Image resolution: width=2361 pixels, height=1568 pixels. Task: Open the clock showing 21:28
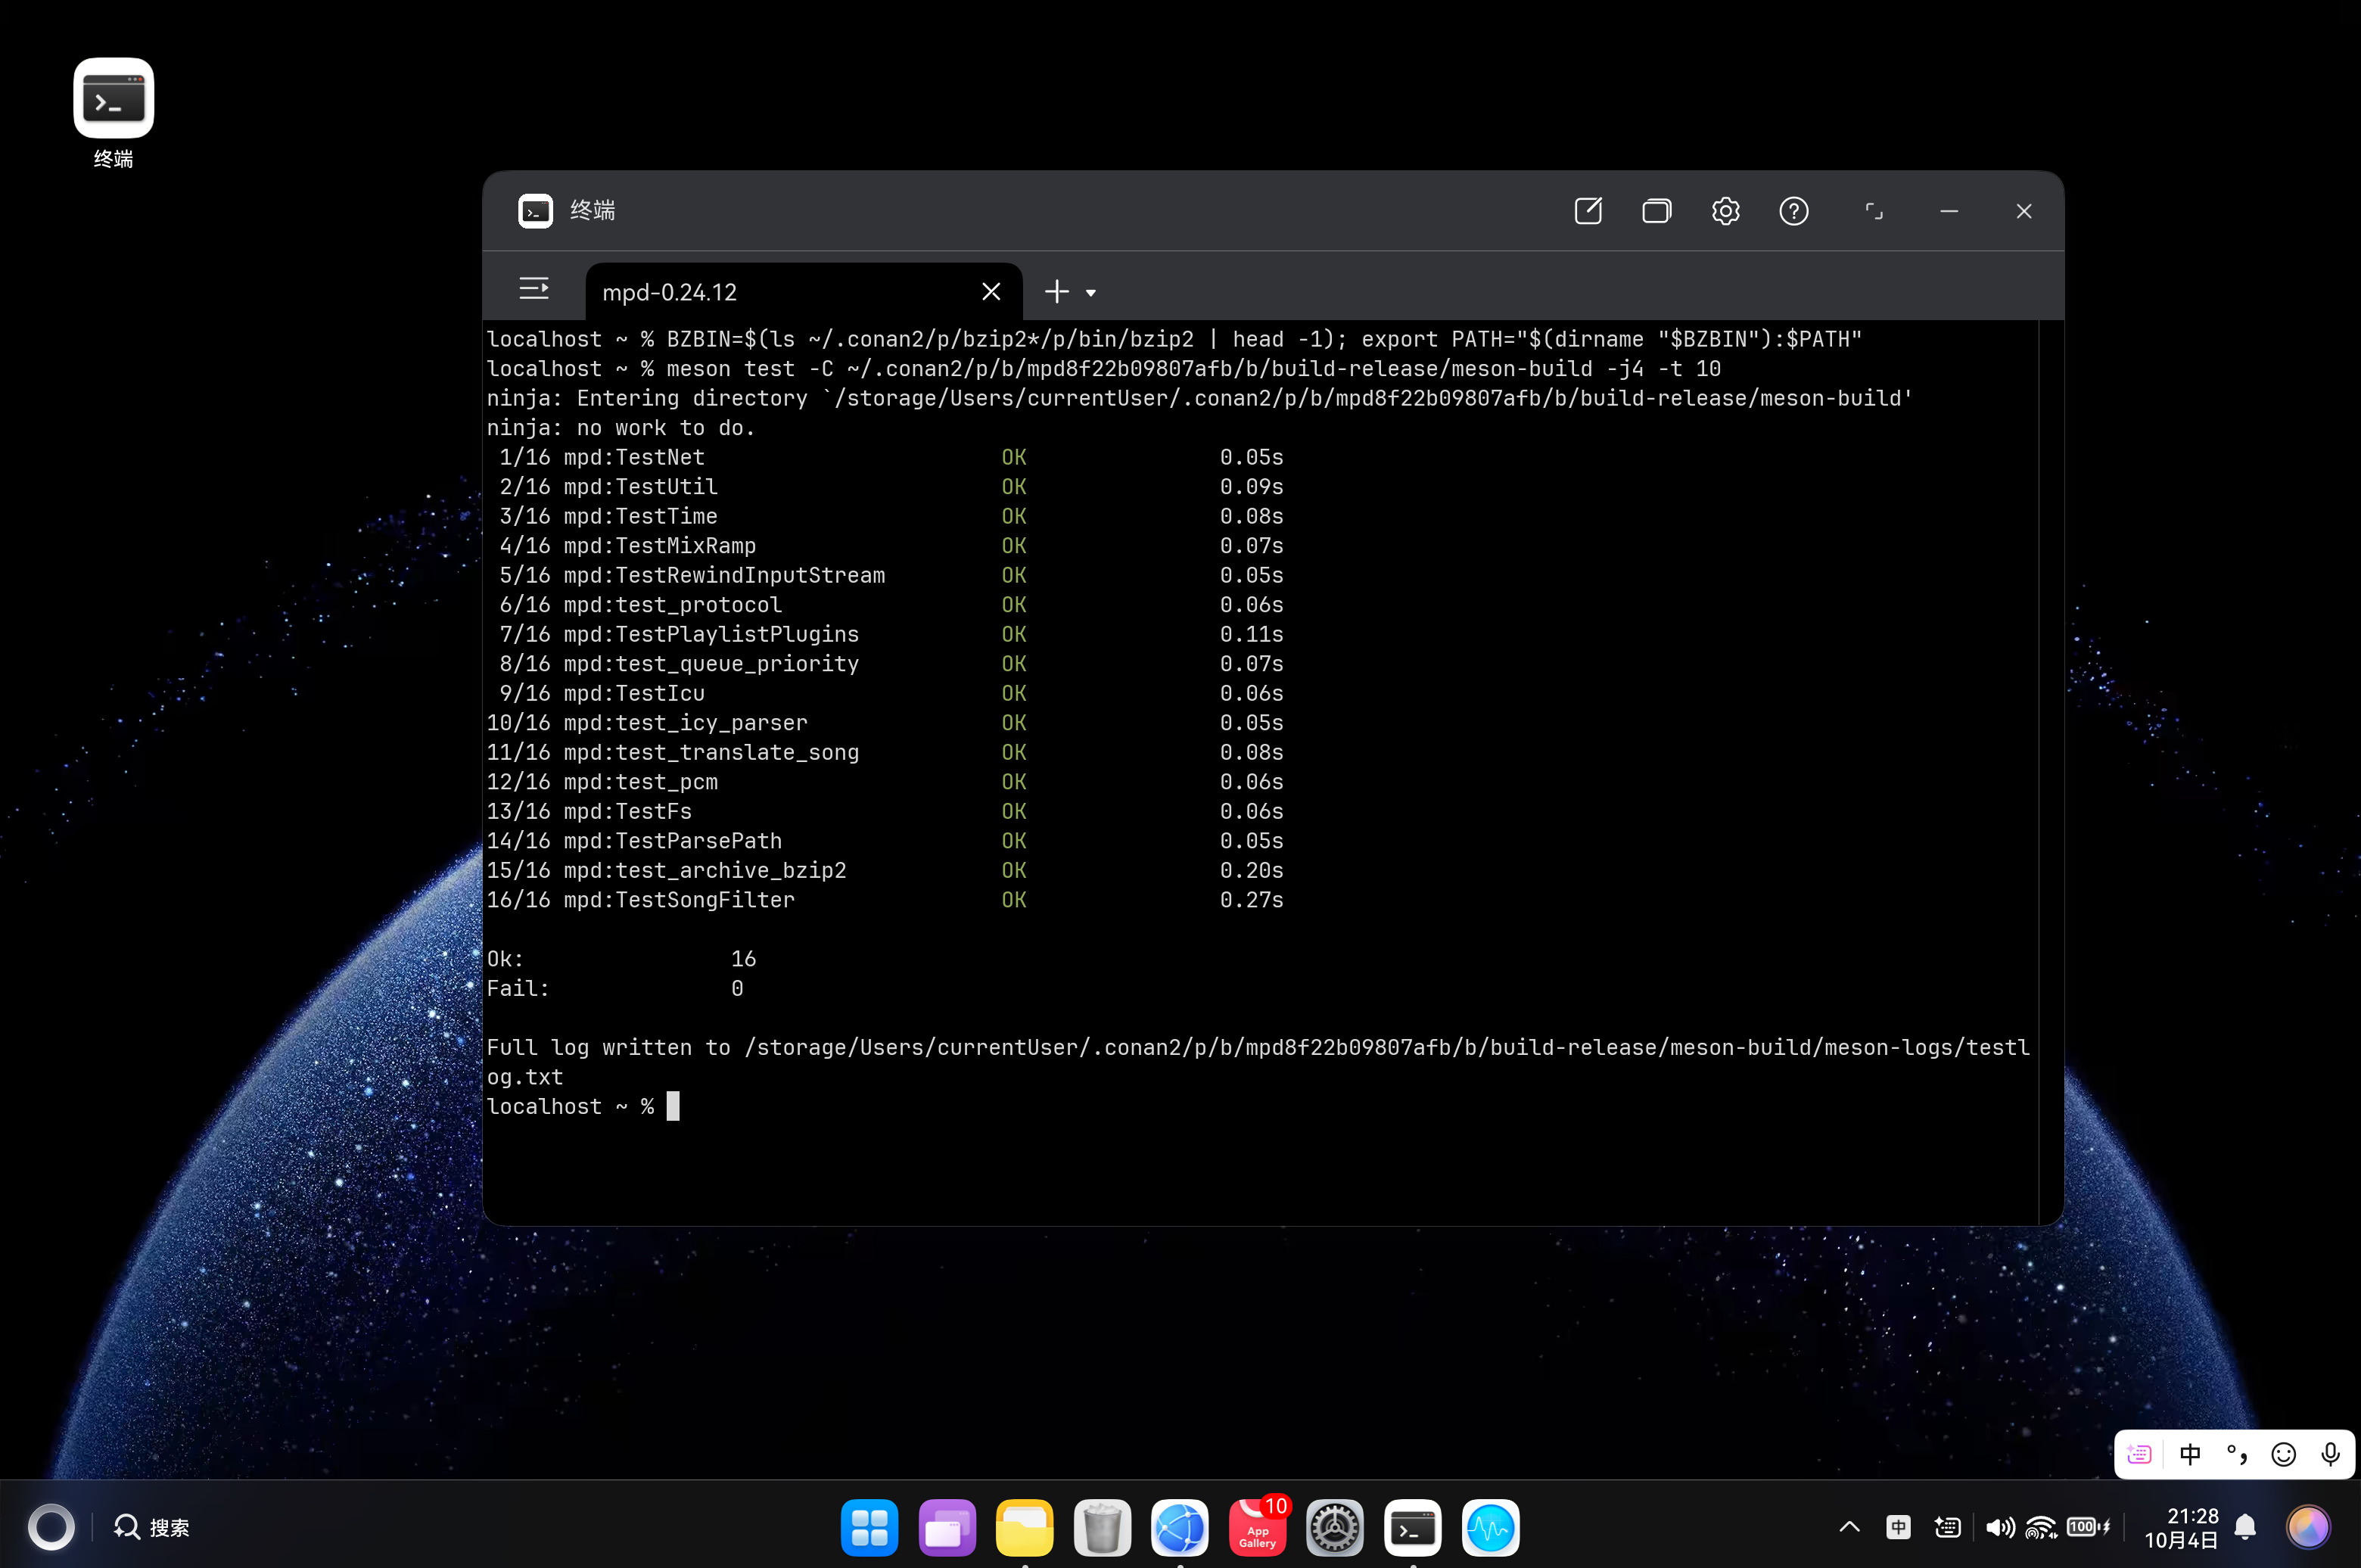click(2180, 1527)
